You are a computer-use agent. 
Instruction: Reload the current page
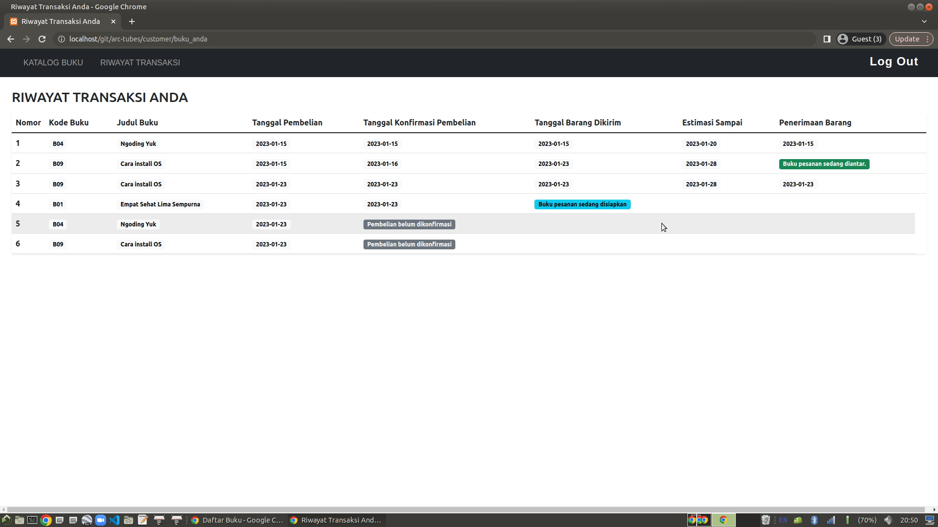coord(42,39)
